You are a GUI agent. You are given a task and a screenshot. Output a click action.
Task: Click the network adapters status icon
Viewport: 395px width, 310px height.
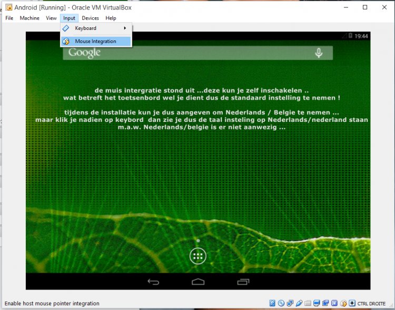290,303
